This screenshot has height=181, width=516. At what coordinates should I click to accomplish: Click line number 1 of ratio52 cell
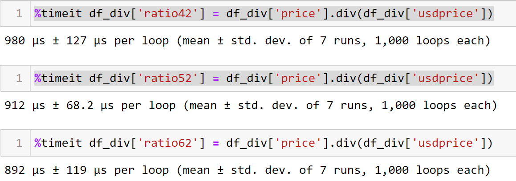click(19, 79)
